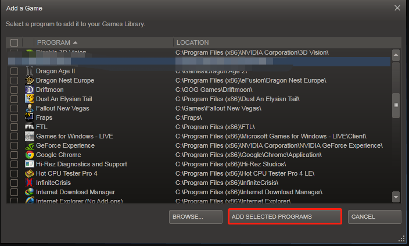This screenshot has height=246, width=409.
Task: Click the scrollbar up arrow
Action: [x=396, y=55]
